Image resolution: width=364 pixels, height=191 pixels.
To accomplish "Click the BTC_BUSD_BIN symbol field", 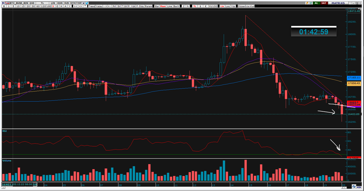I will (19, 3).
